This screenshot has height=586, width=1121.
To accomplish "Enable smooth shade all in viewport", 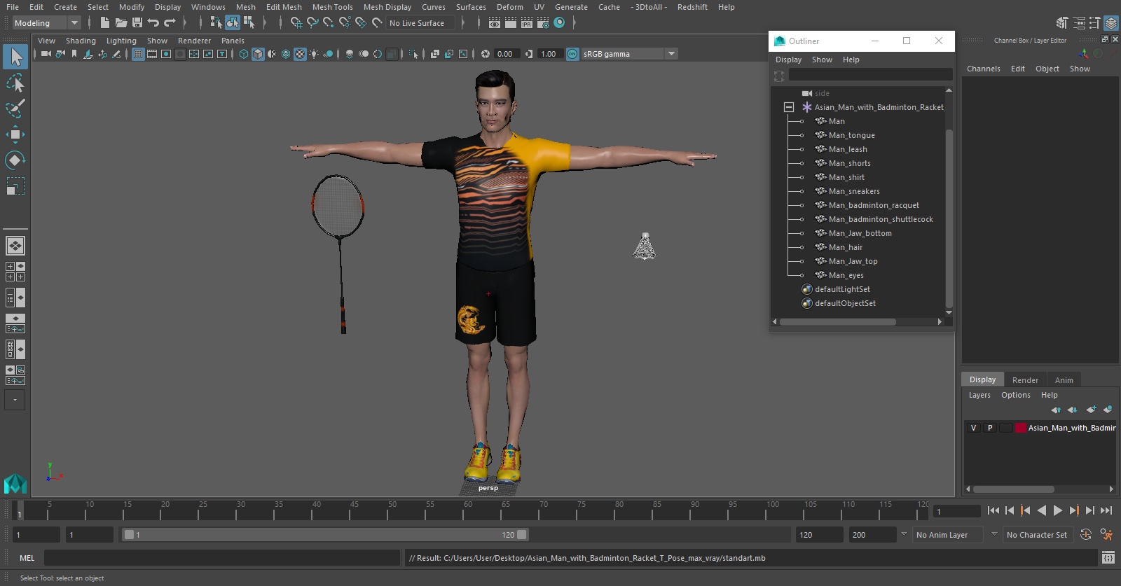I will pos(258,54).
